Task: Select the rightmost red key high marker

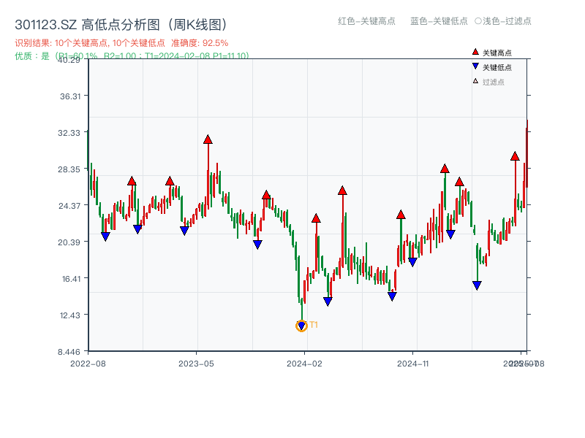Action: coord(515,156)
